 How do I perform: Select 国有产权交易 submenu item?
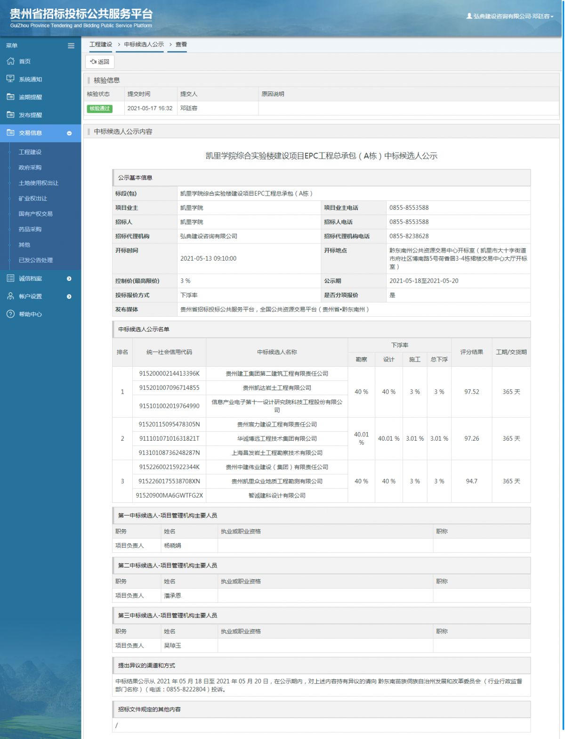[x=36, y=214]
